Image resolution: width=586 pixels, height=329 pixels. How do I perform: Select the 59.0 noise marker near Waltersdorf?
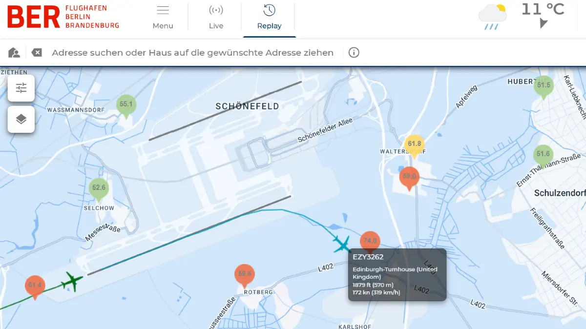[x=409, y=178]
